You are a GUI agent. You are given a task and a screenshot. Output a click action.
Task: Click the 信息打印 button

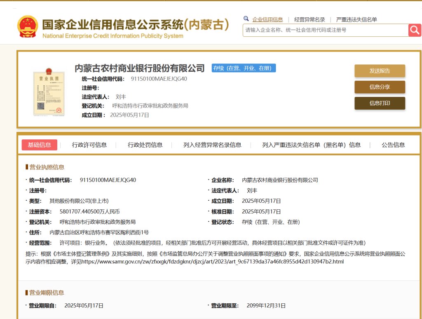pyautogui.click(x=380, y=103)
